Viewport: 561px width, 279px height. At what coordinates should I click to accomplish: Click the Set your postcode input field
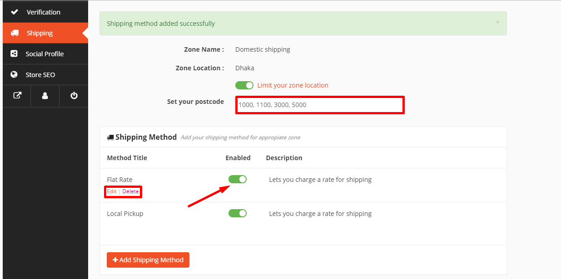coord(320,105)
